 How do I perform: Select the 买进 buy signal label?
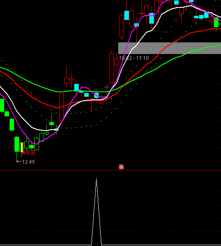click(x=31, y=153)
